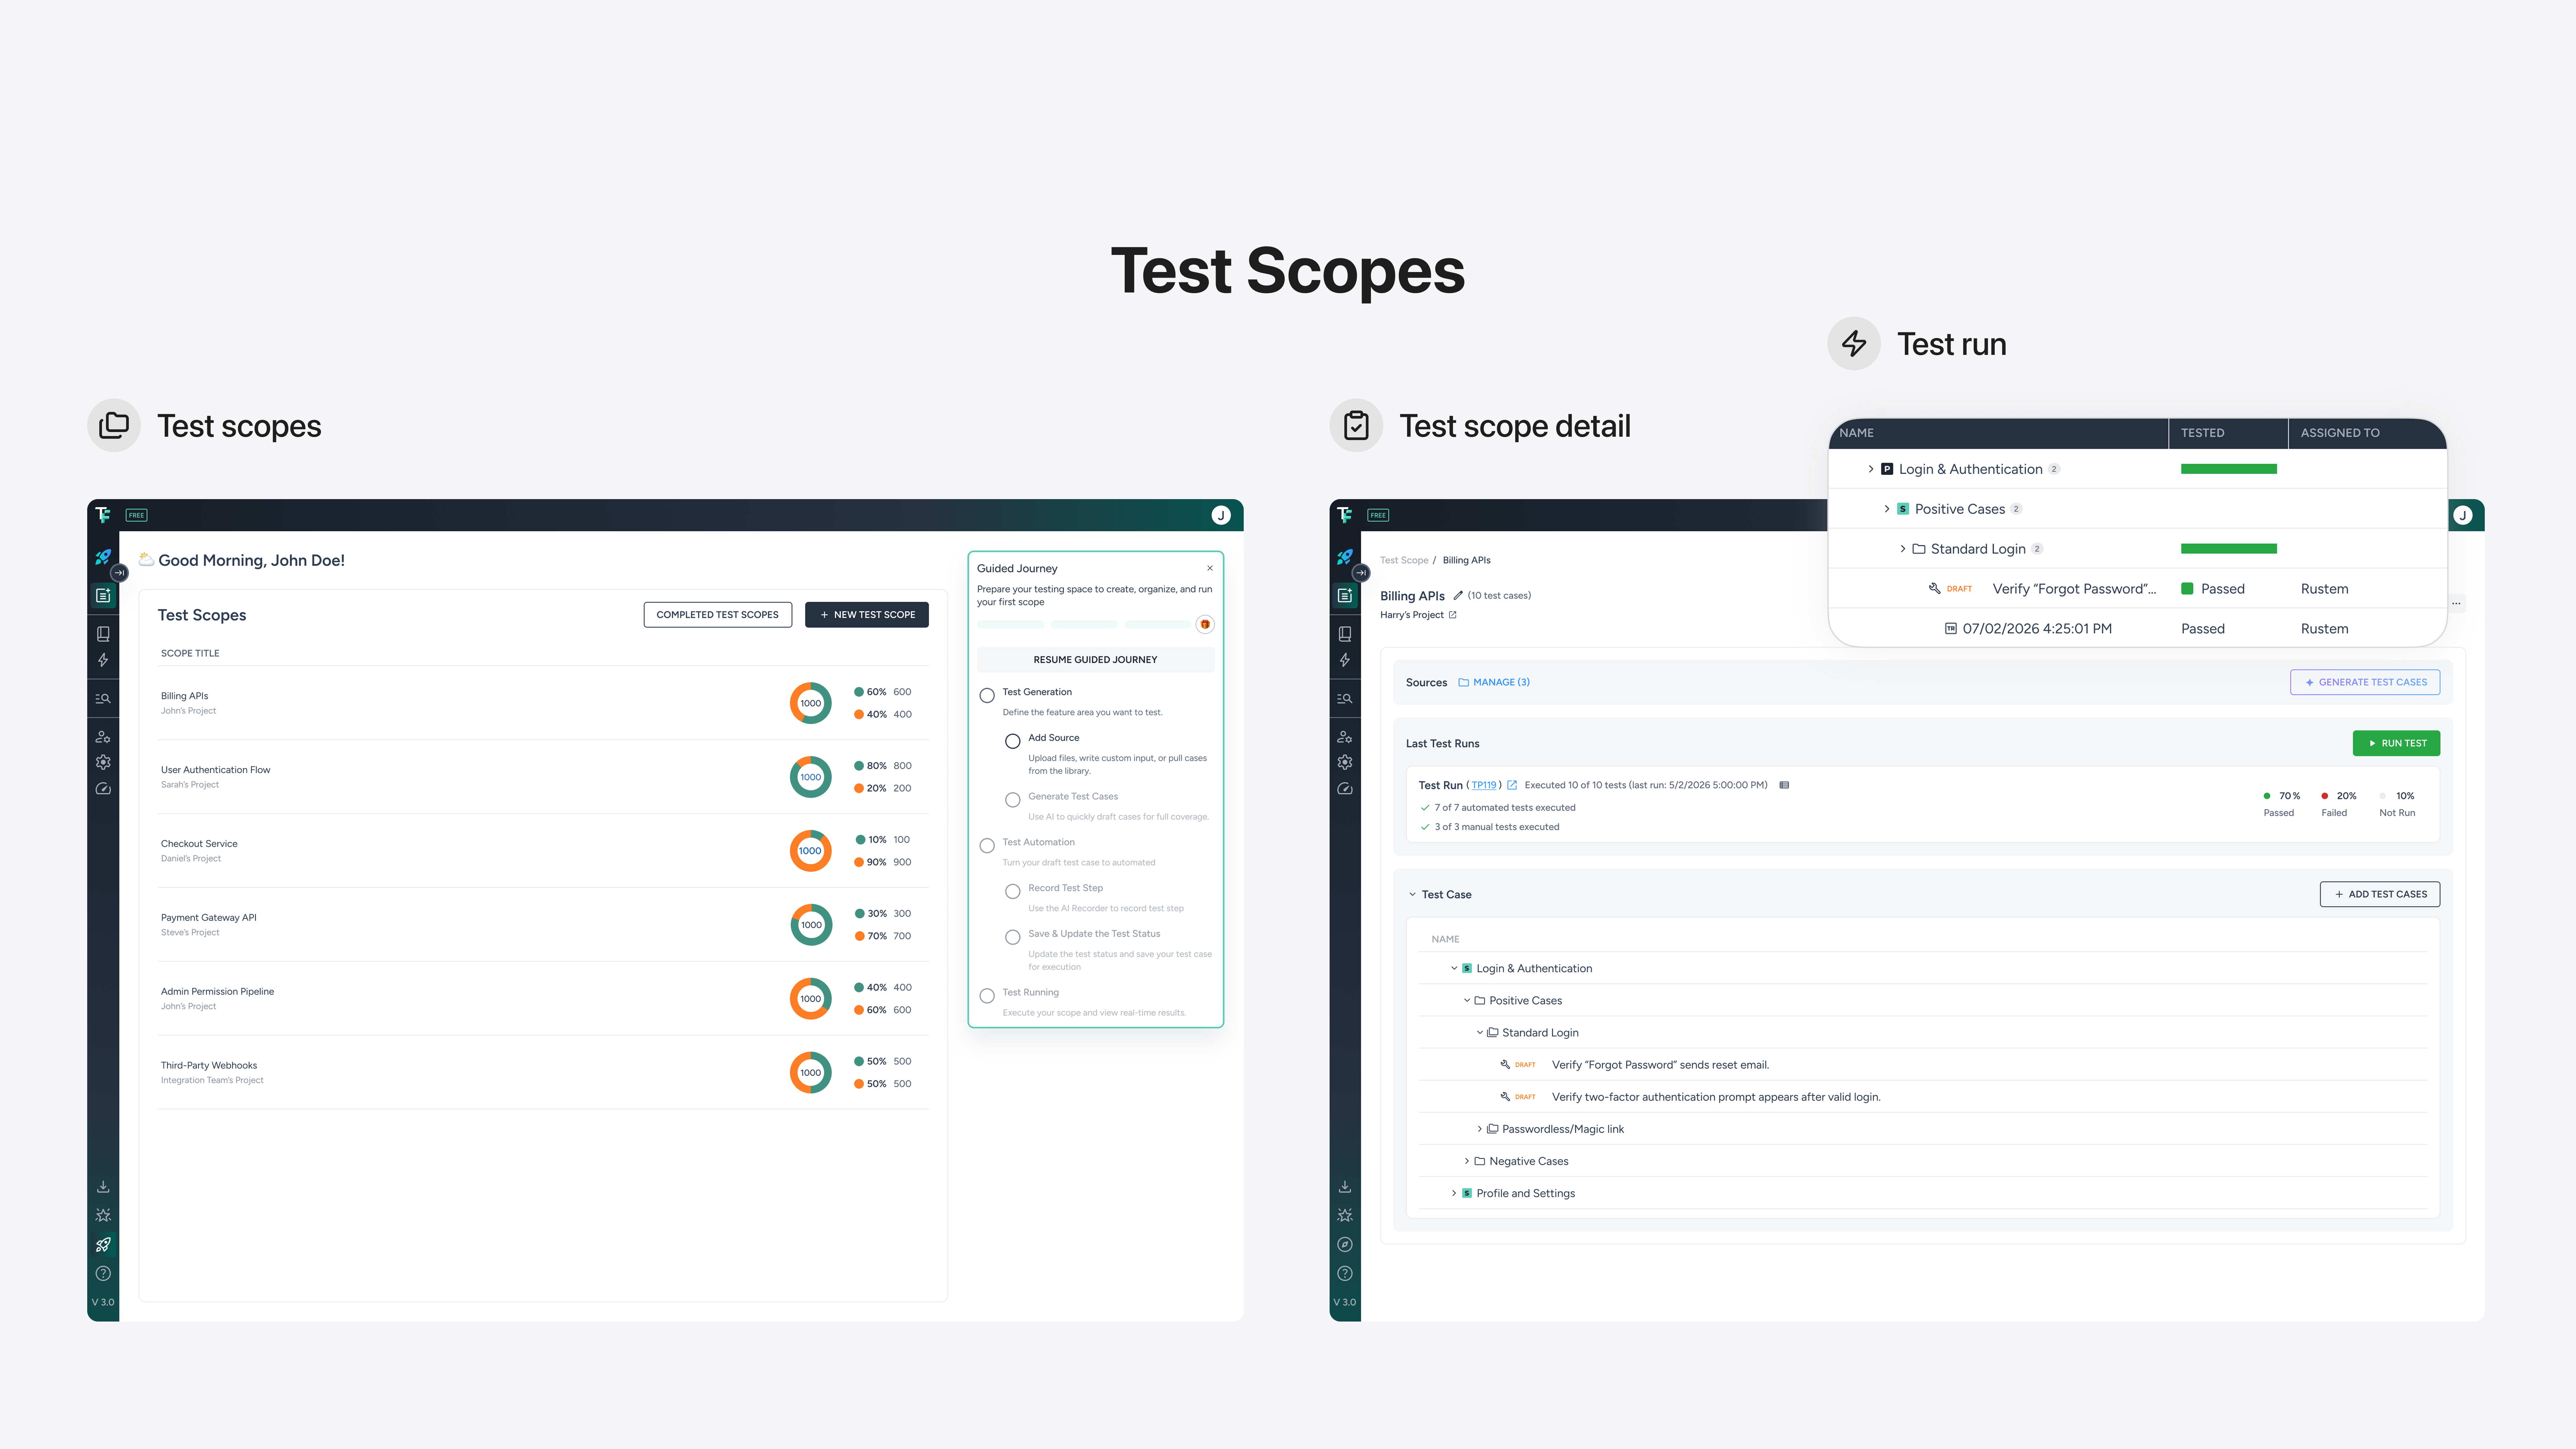
Task: Open lightning test run icon in left window sidebar
Action: (x=103, y=660)
